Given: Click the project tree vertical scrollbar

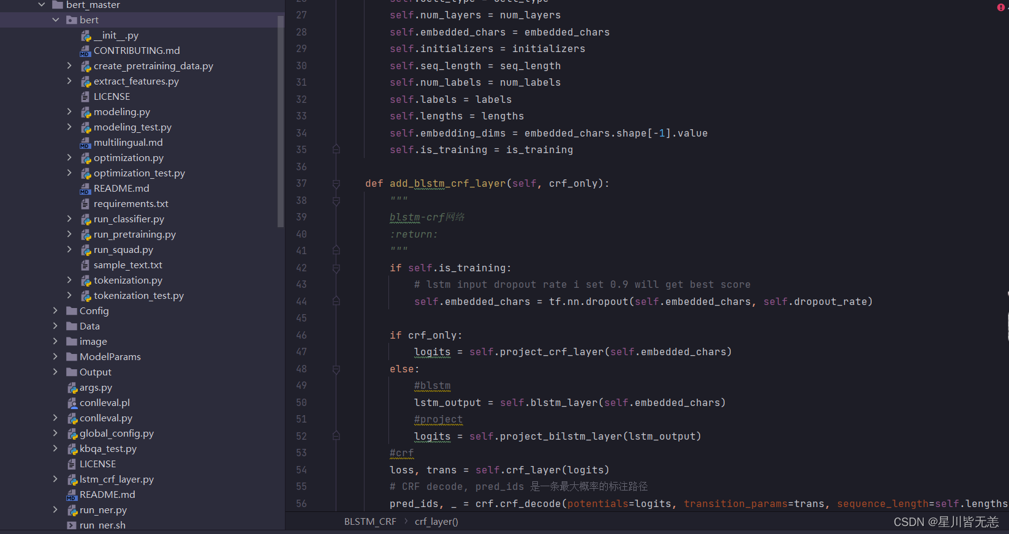Looking at the screenshot, I should tap(281, 122).
